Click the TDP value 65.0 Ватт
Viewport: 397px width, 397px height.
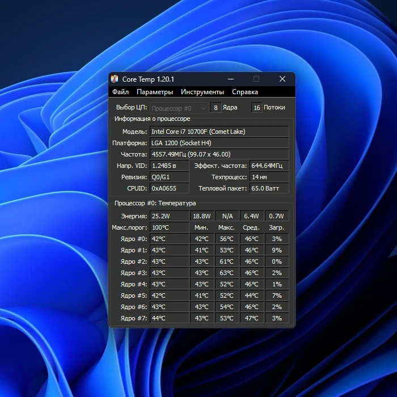[269, 188]
